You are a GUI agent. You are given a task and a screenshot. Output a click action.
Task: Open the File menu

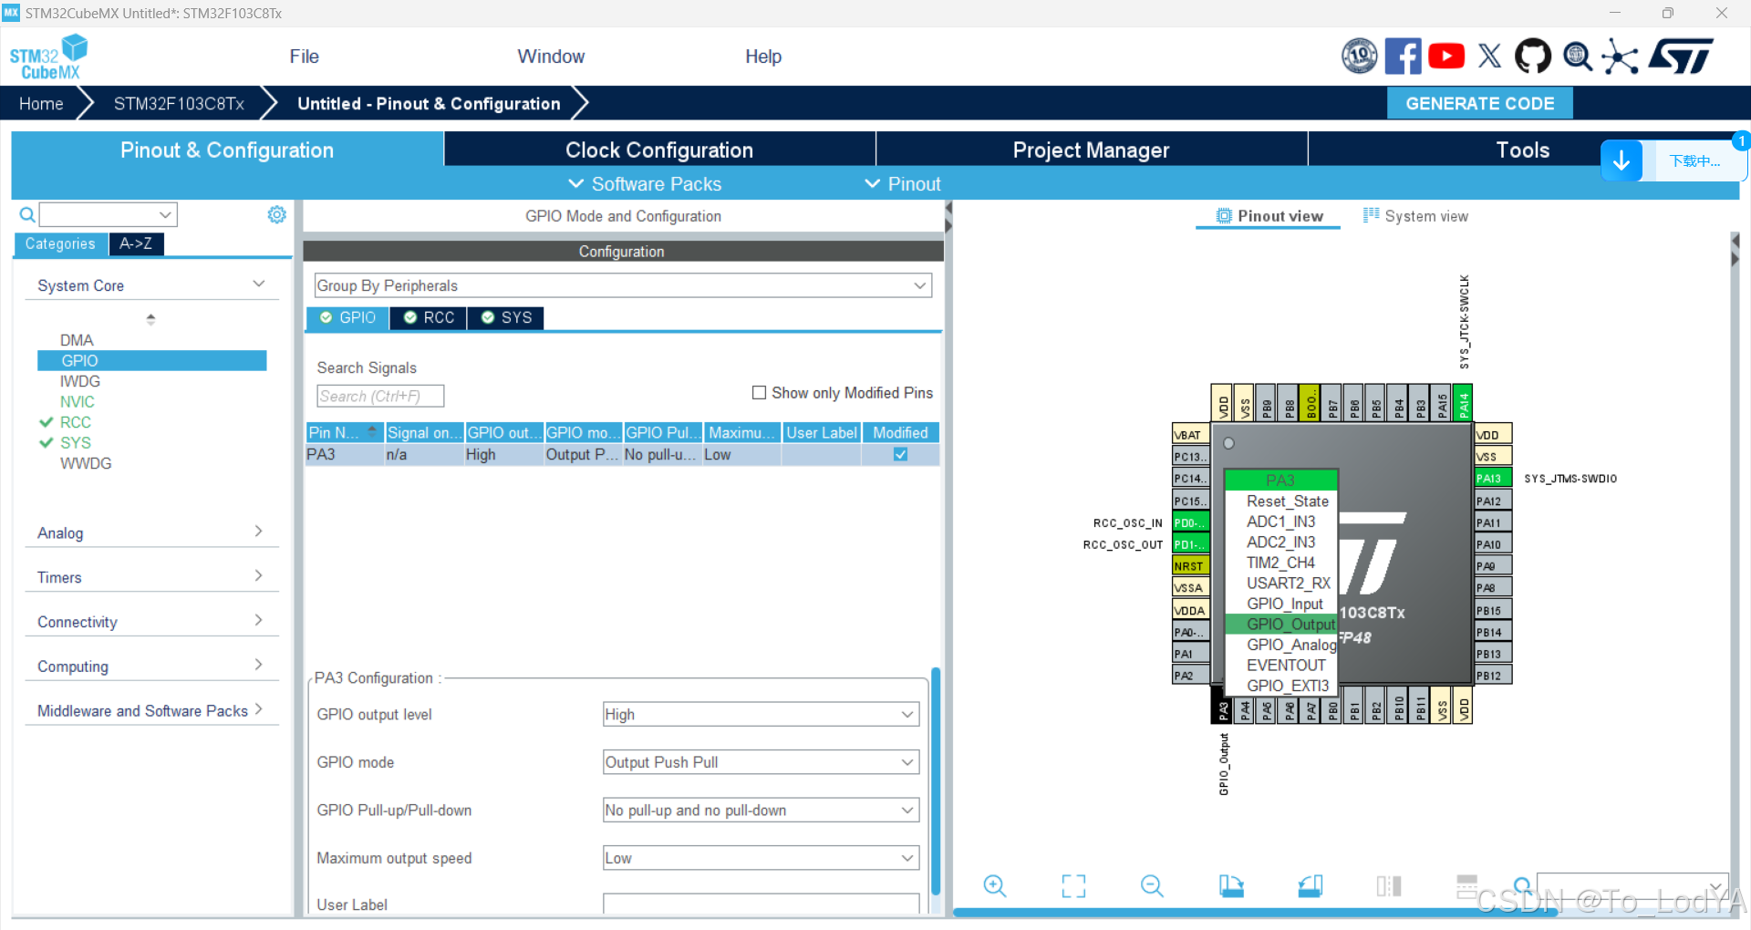pyautogui.click(x=304, y=57)
